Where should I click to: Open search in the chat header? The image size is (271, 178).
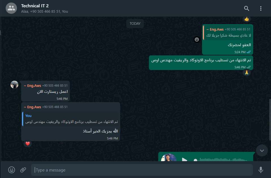[246, 8]
